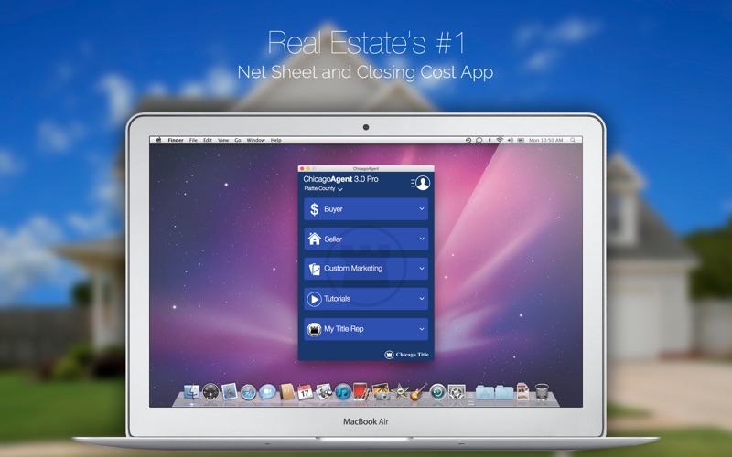Open Dashboard from the dock

click(210, 392)
